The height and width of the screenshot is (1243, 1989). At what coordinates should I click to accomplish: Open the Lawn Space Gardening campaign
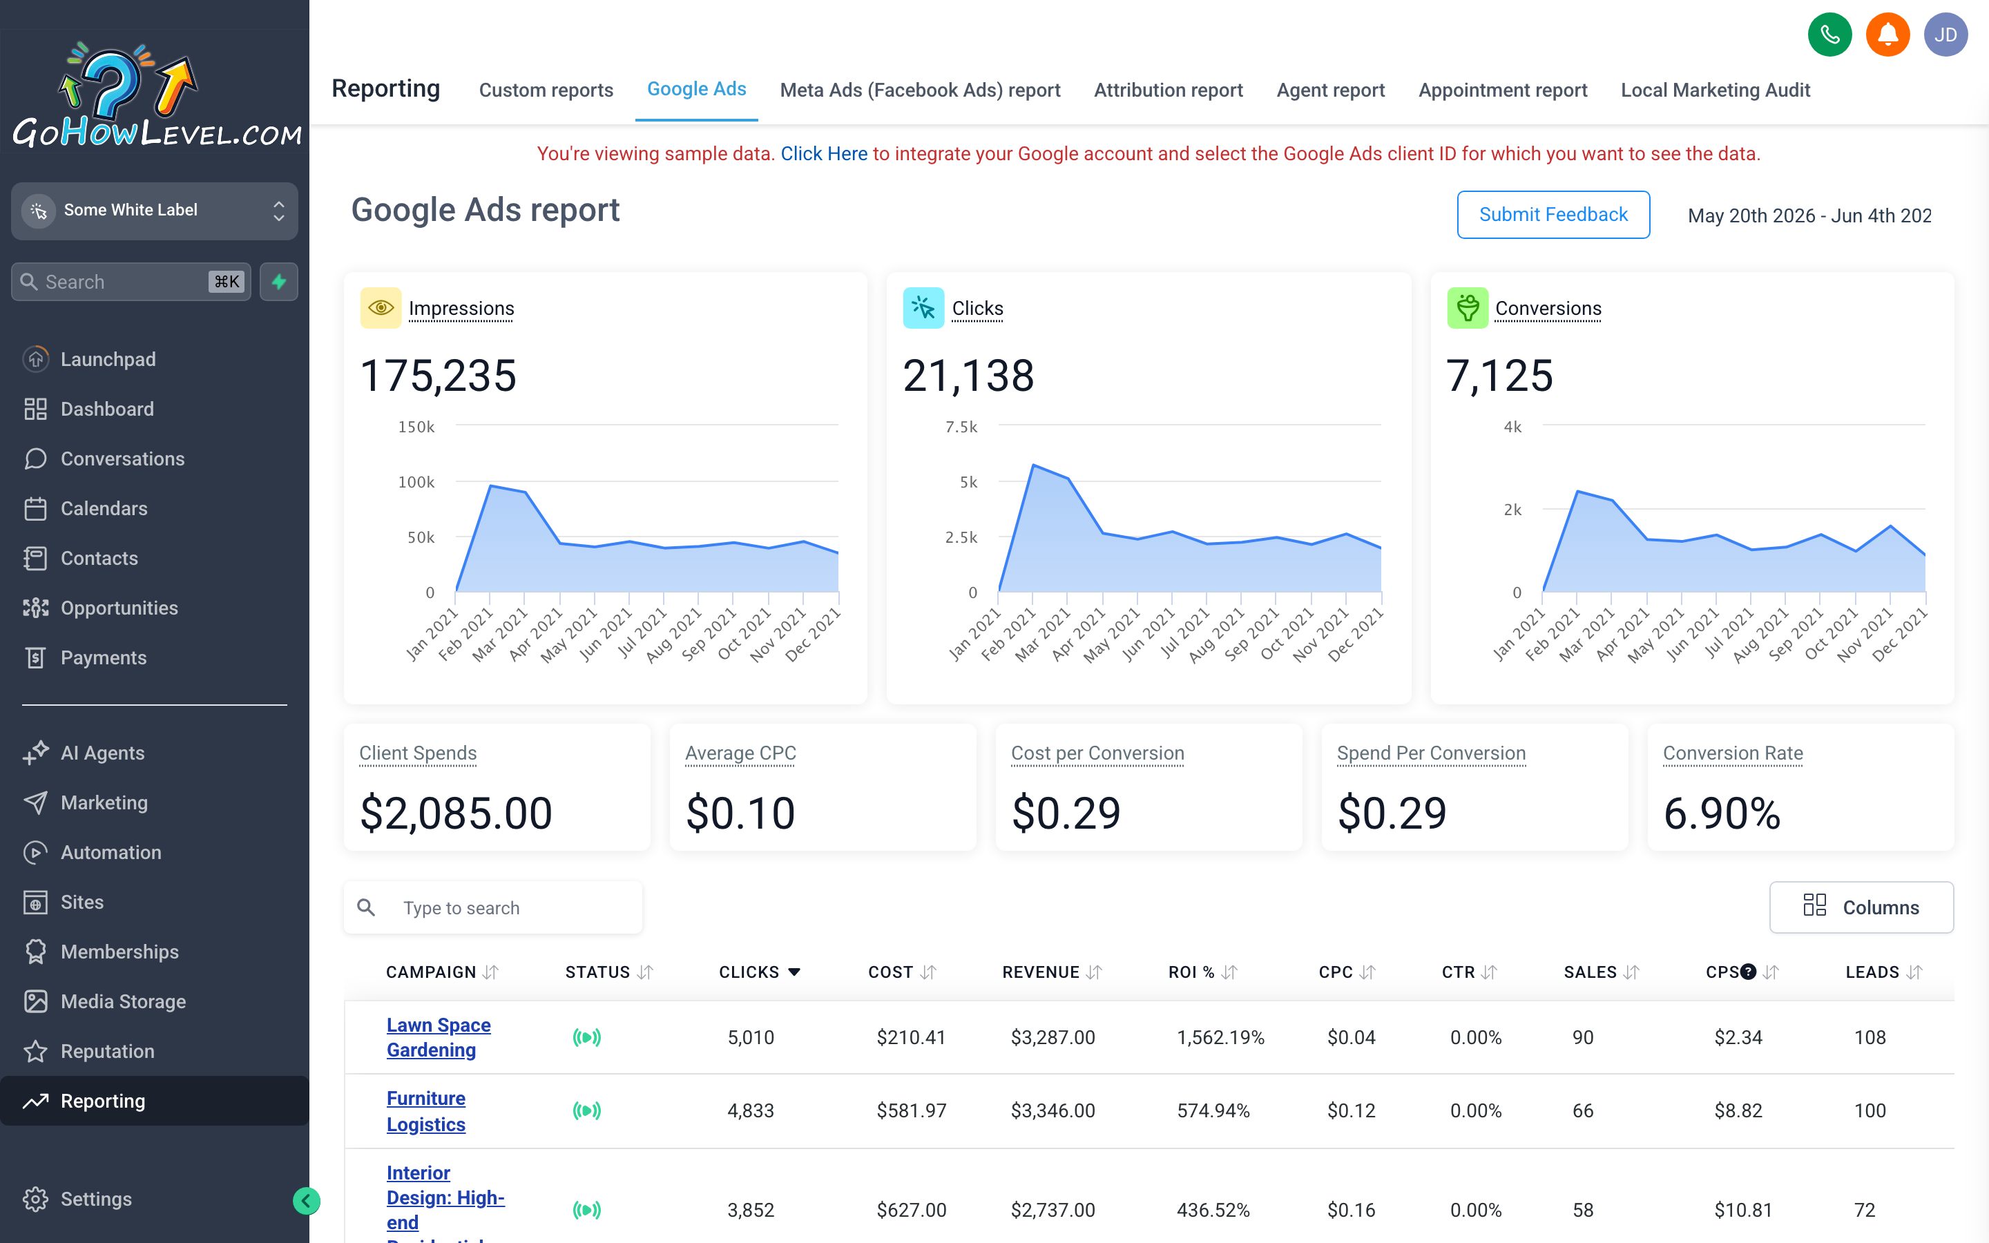coord(439,1037)
